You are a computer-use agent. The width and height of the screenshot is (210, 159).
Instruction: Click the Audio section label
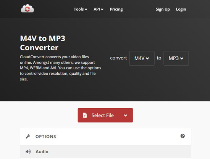pos(42,152)
